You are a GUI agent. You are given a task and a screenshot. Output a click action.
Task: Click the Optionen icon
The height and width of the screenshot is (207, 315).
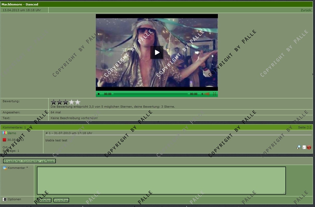(4, 199)
